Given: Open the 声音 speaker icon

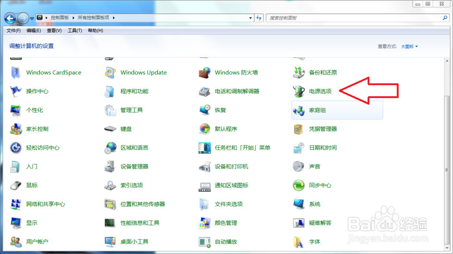Looking at the screenshot, I should point(299,166).
